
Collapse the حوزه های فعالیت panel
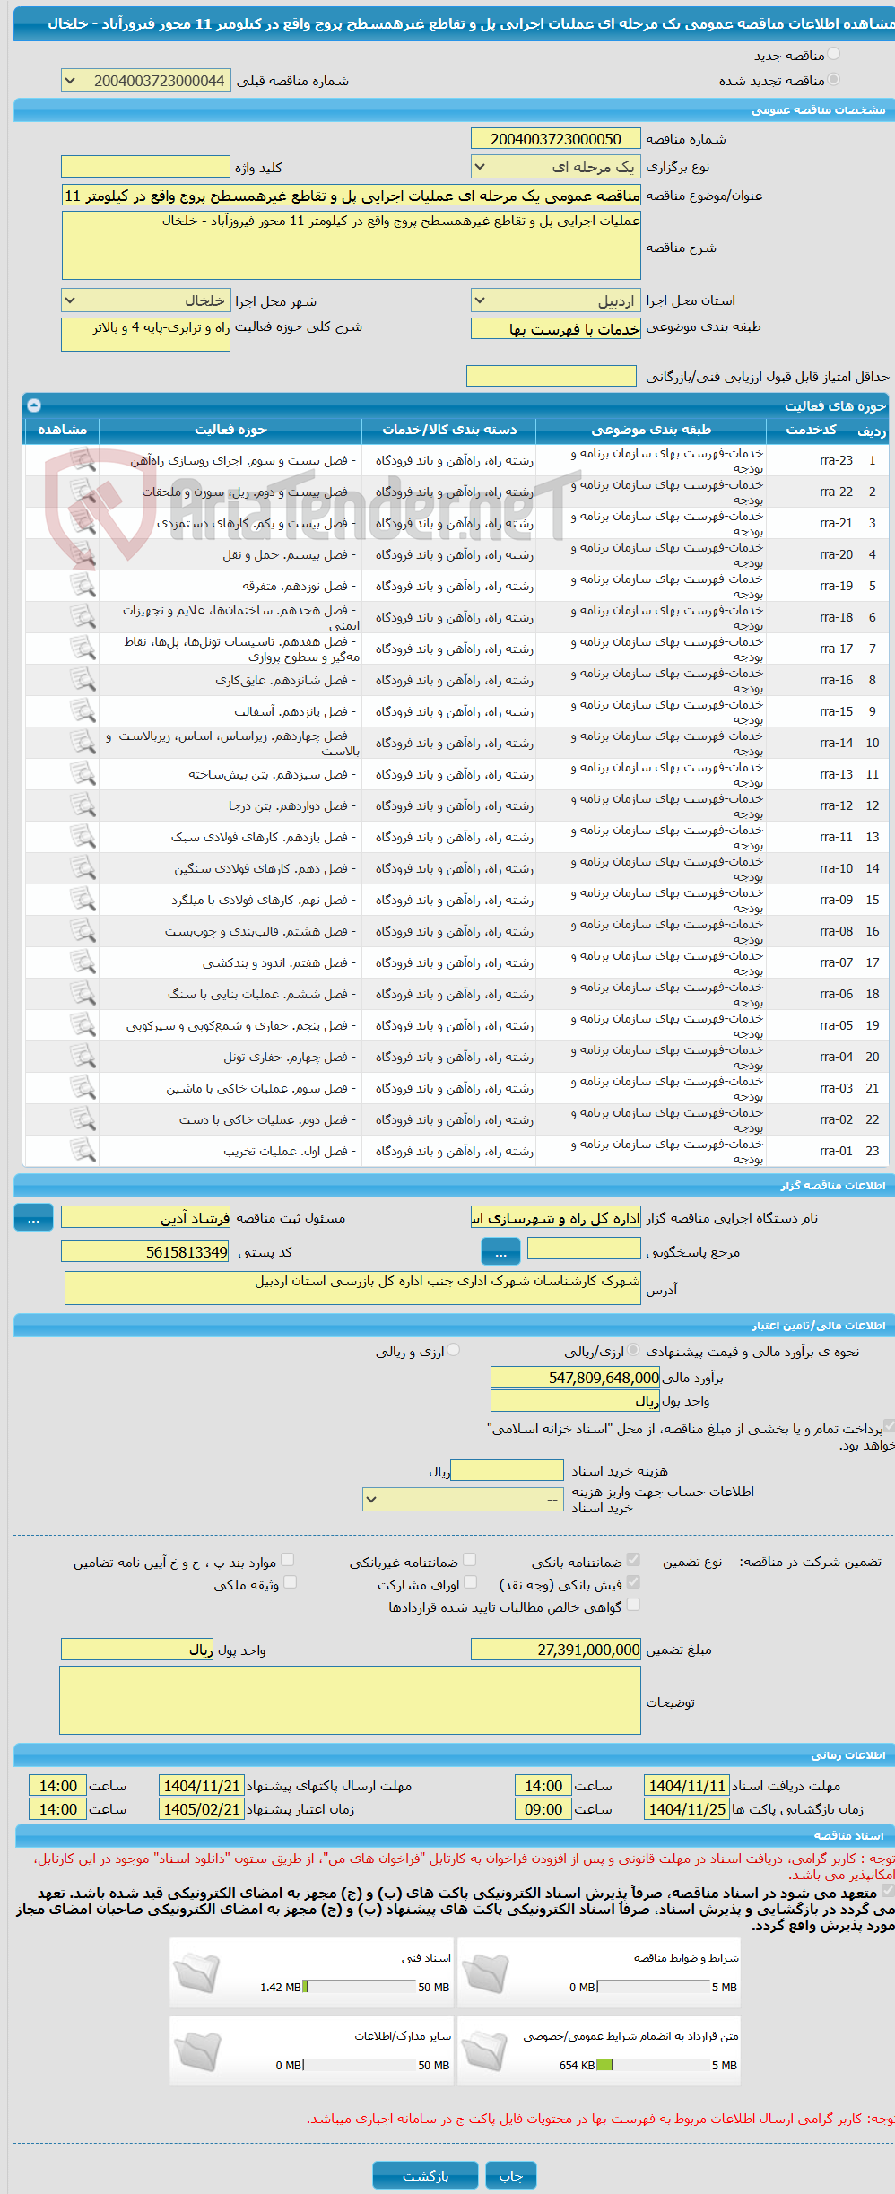[34, 405]
